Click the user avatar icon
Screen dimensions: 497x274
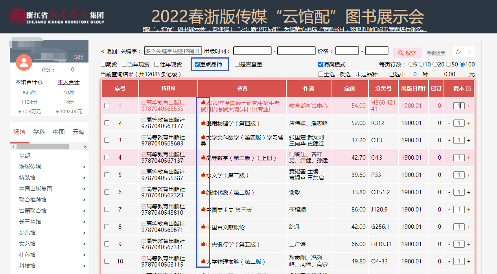[24, 62]
